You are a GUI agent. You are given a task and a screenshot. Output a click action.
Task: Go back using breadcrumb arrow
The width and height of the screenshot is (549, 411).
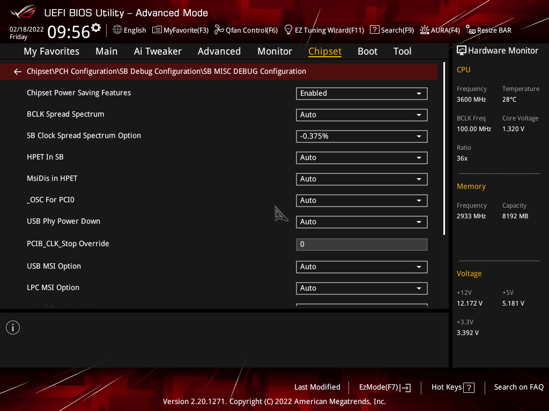tap(18, 72)
